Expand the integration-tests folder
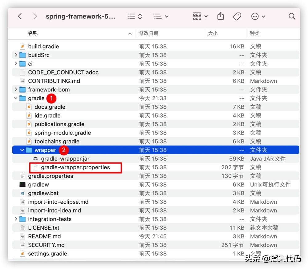This screenshot has height=269, width=308. tap(16, 219)
